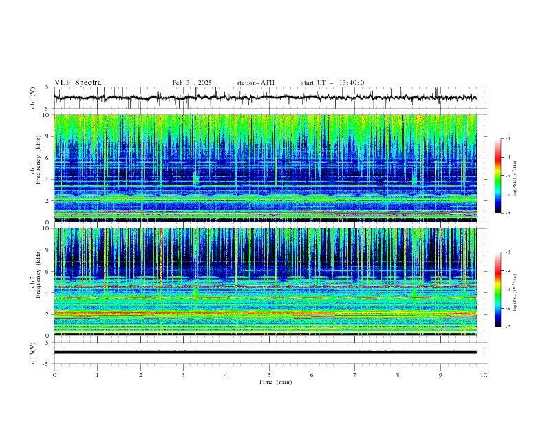The image size is (545, 421).
Task: Click the "4" tick on the time axis
Action: point(226,375)
